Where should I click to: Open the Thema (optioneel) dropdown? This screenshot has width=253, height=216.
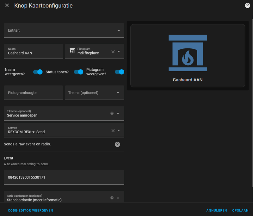tap(118, 93)
